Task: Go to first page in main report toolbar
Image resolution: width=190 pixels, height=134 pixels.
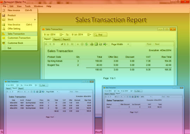Action: [x=46, y=44]
